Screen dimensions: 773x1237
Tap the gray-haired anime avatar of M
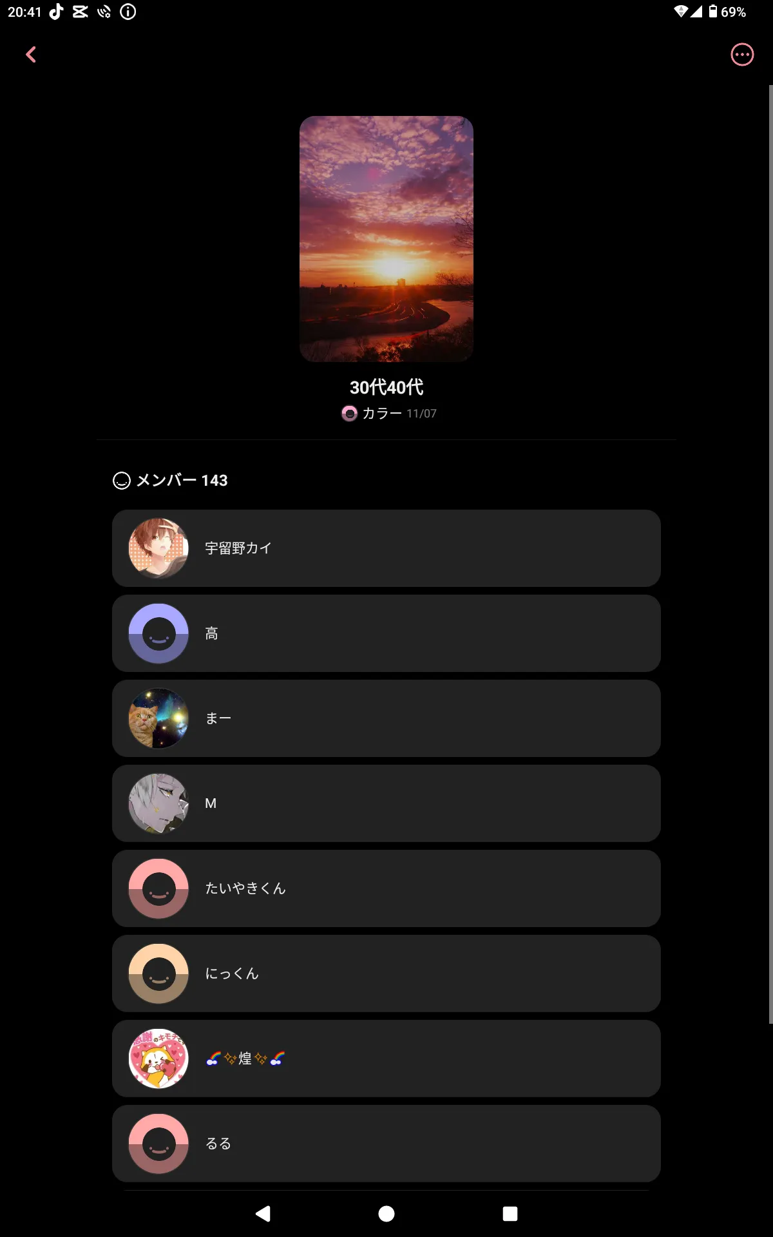158,803
